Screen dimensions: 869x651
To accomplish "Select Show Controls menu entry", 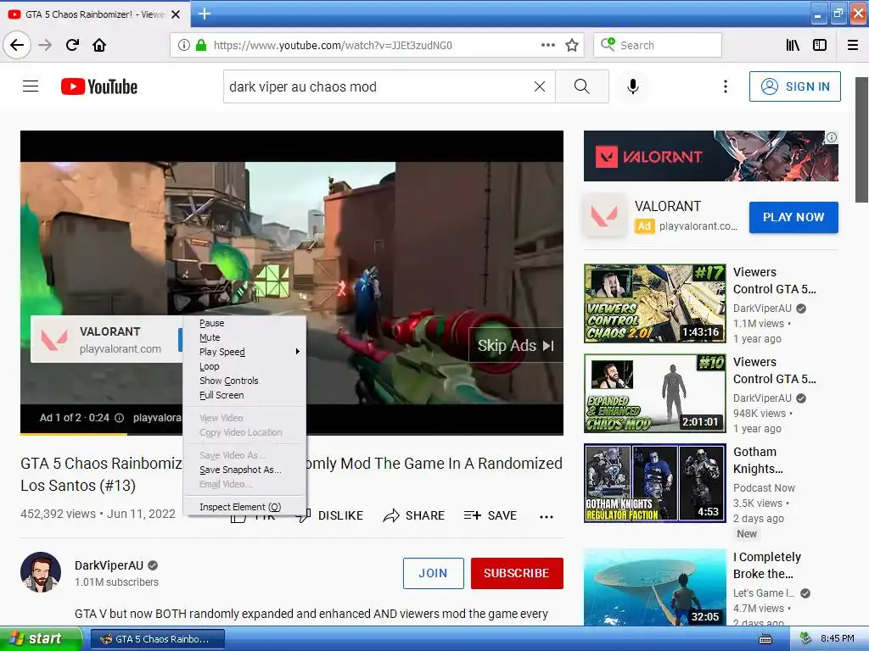I will coord(244,381).
